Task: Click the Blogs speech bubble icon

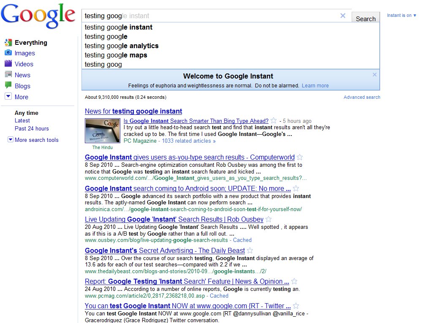Action: pyautogui.click(x=8, y=85)
